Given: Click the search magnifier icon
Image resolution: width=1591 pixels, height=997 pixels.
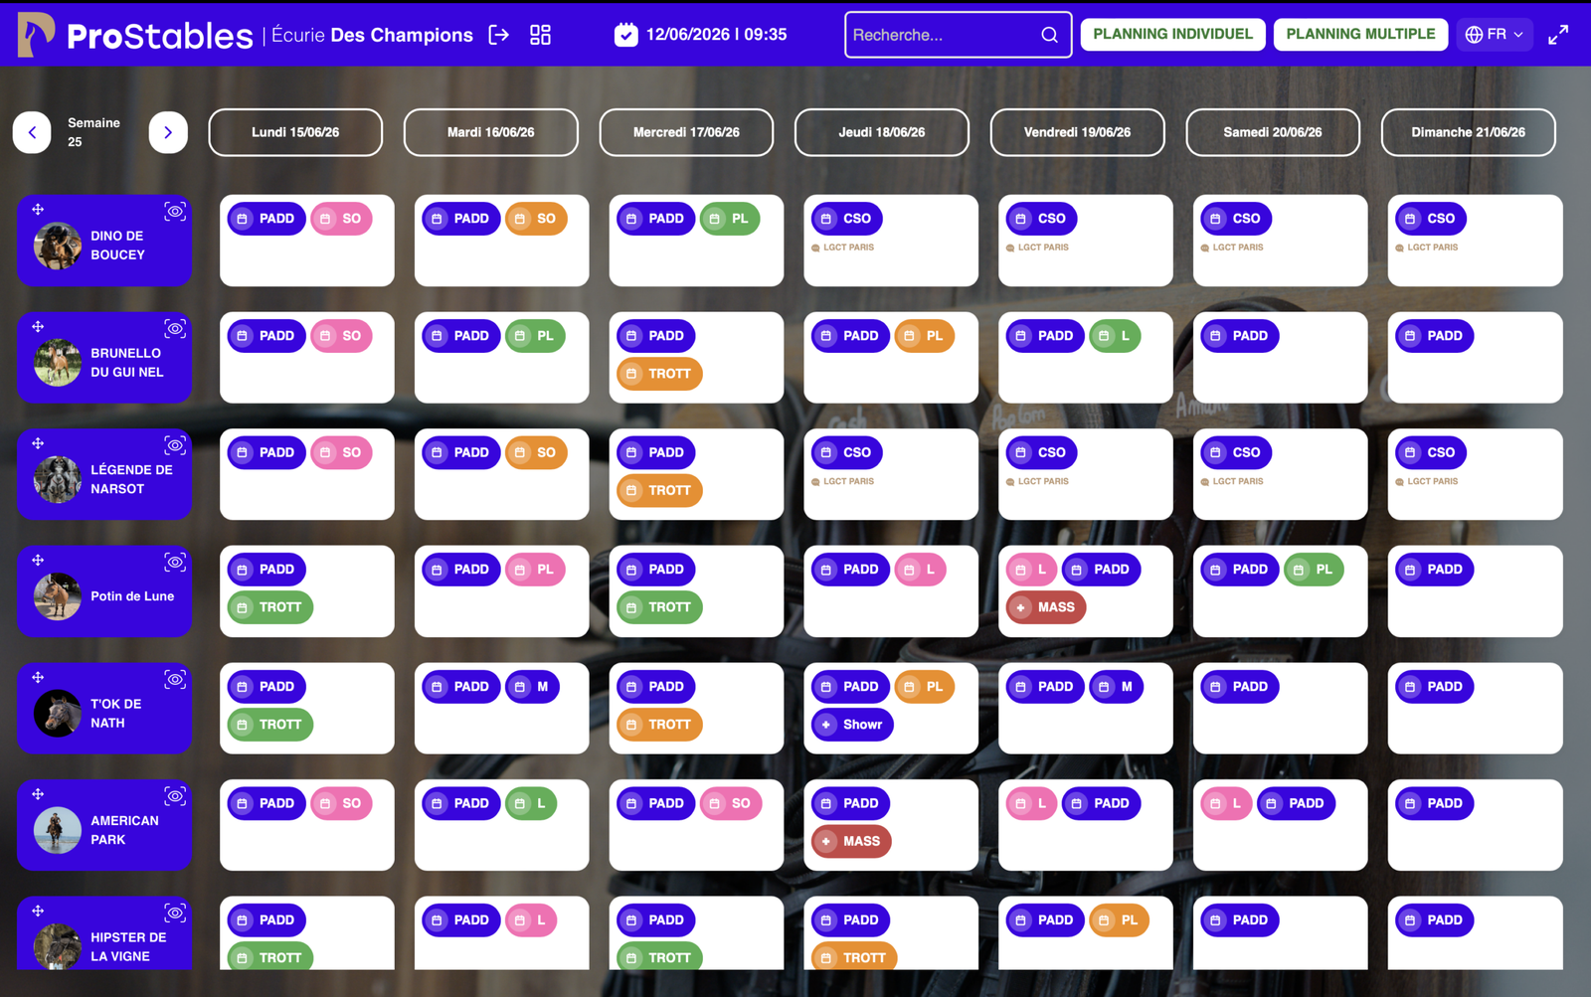Looking at the screenshot, I should tap(1049, 35).
